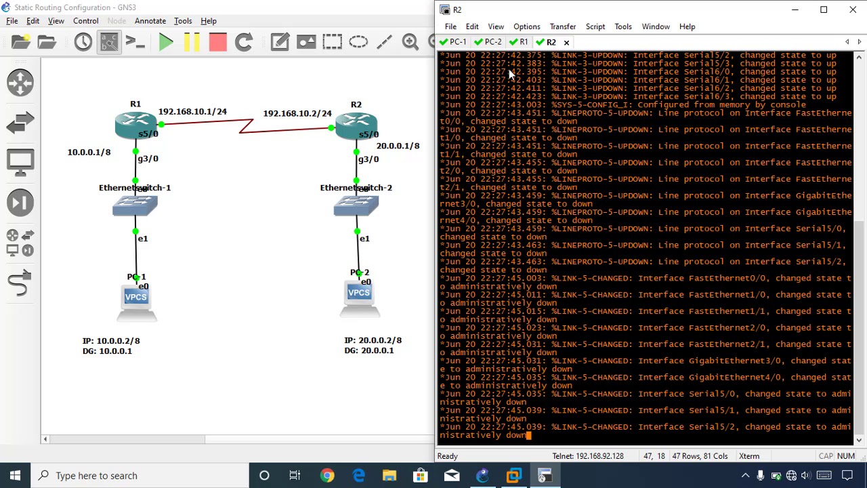Browse all devices in sidebar
This screenshot has height=488, width=867.
pos(20,243)
